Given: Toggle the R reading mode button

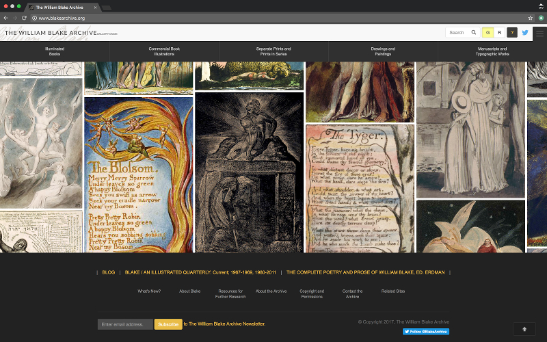Looking at the screenshot, I should 499,32.
